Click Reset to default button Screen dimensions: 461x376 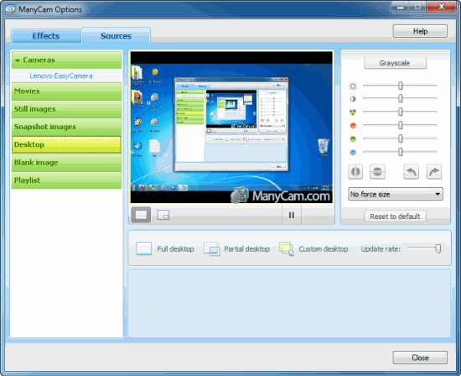[395, 217]
